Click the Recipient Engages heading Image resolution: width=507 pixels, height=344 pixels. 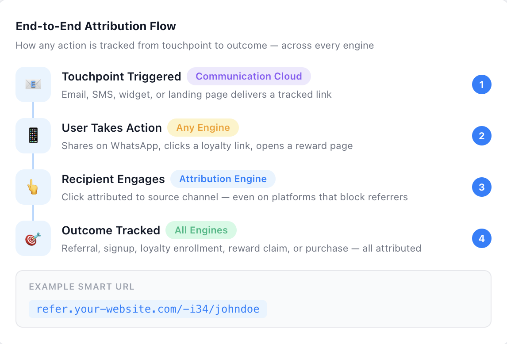(x=113, y=179)
